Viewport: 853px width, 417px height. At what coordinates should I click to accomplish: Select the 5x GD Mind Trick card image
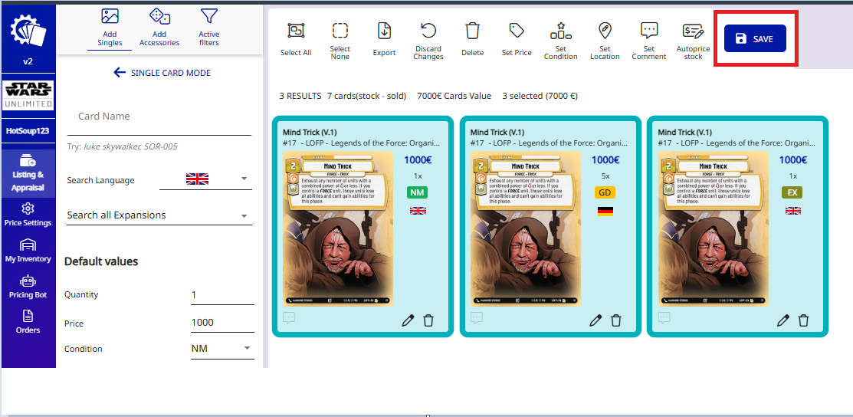(x=526, y=228)
